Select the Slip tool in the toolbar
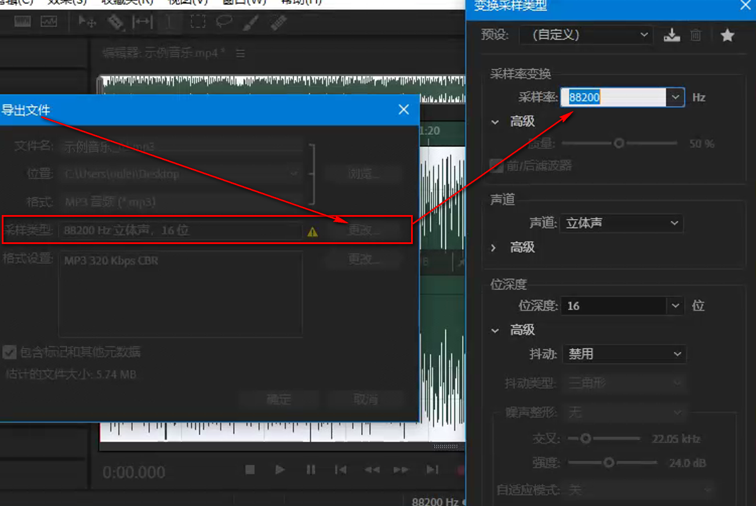Image resolution: width=756 pixels, height=506 pixels. [142, 22]
